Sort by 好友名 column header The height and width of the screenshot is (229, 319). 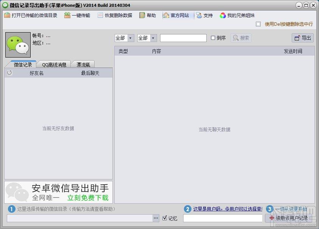coord(37,73)
